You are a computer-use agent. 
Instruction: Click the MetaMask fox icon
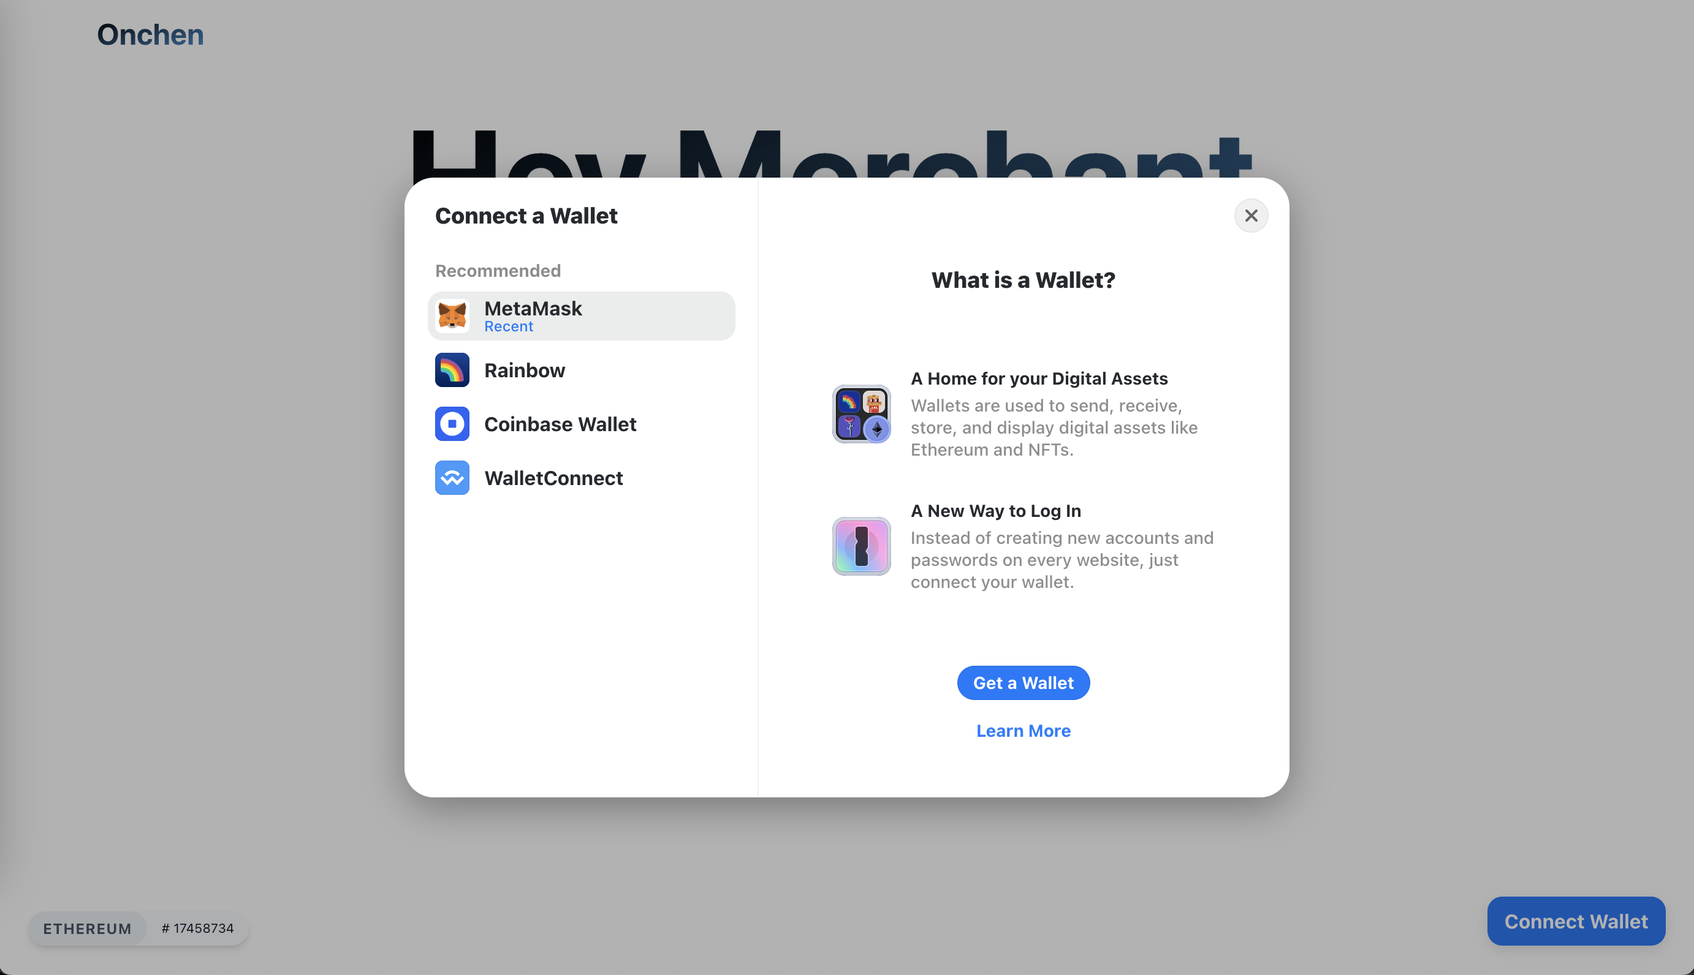coord(452,316)
